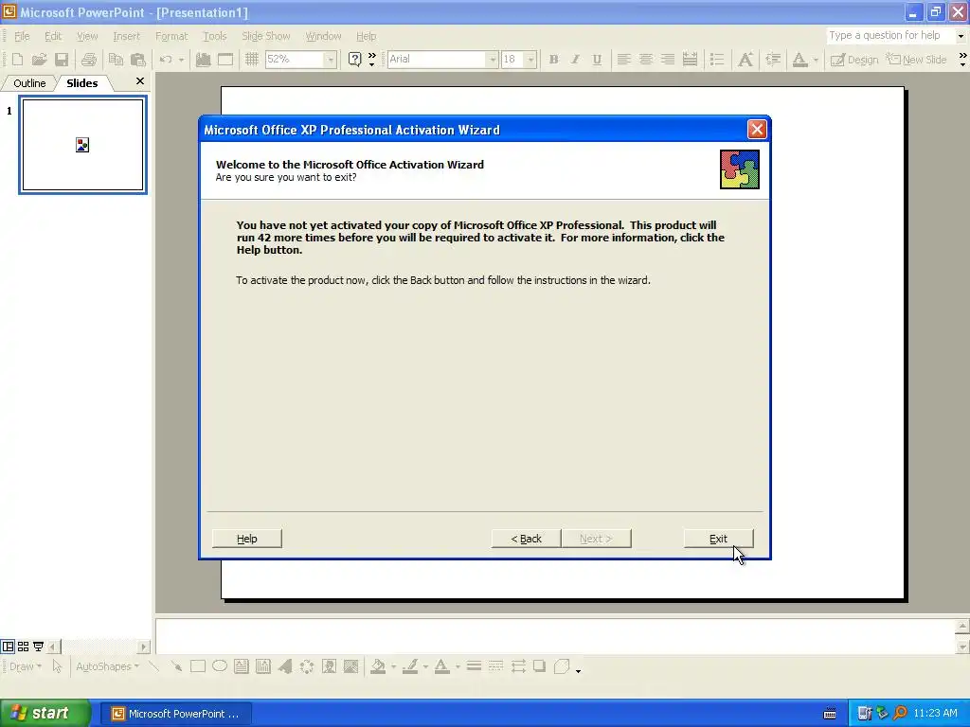Switch to Normal View button

click(x=8, y=647)
